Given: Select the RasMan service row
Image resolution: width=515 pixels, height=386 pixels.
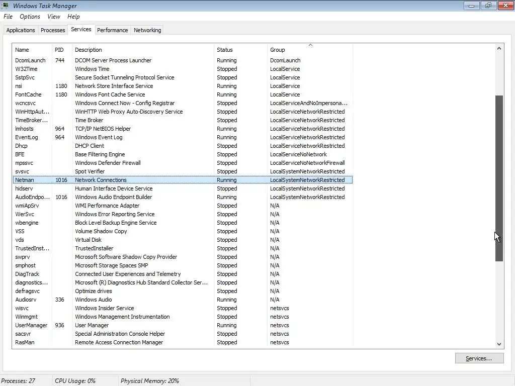Looking at the screenshot, I should 183,342.
